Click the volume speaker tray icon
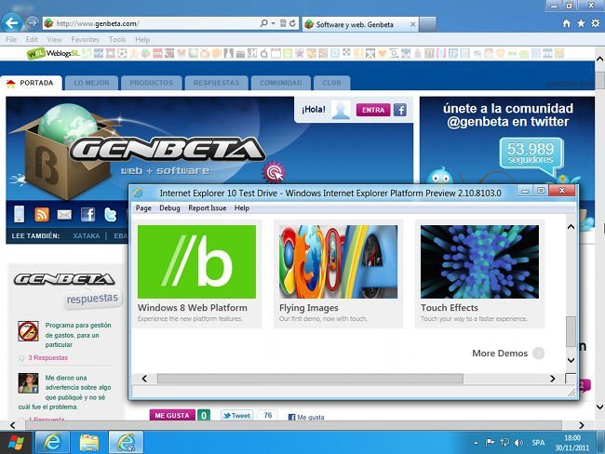 pos(519,443)
